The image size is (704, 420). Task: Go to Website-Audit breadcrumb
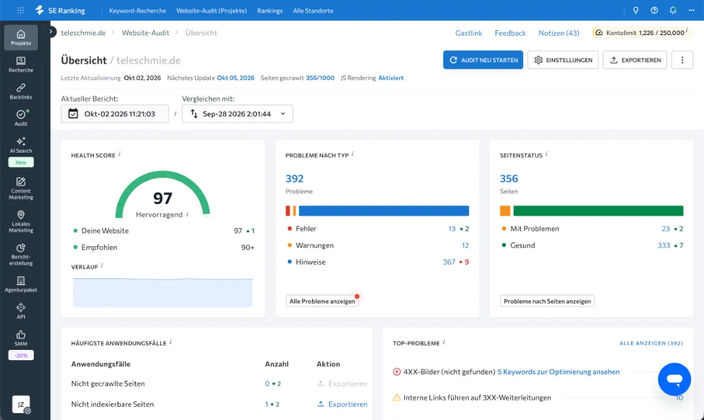click(146, 33)
